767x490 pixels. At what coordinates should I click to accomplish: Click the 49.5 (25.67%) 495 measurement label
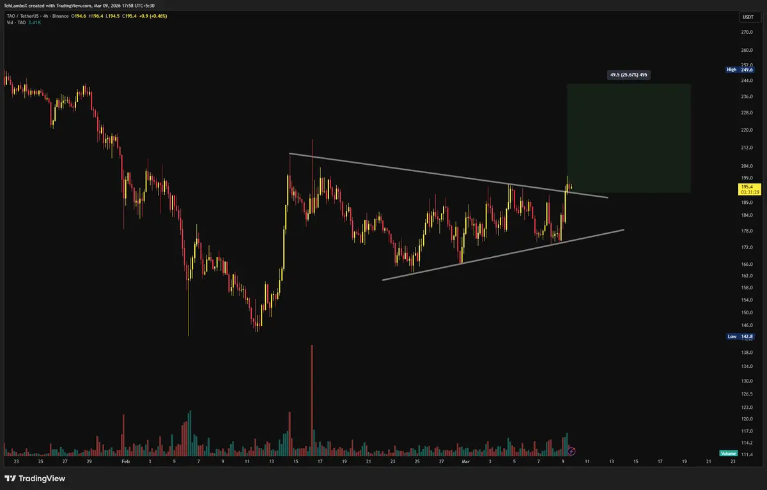(629, 75)
